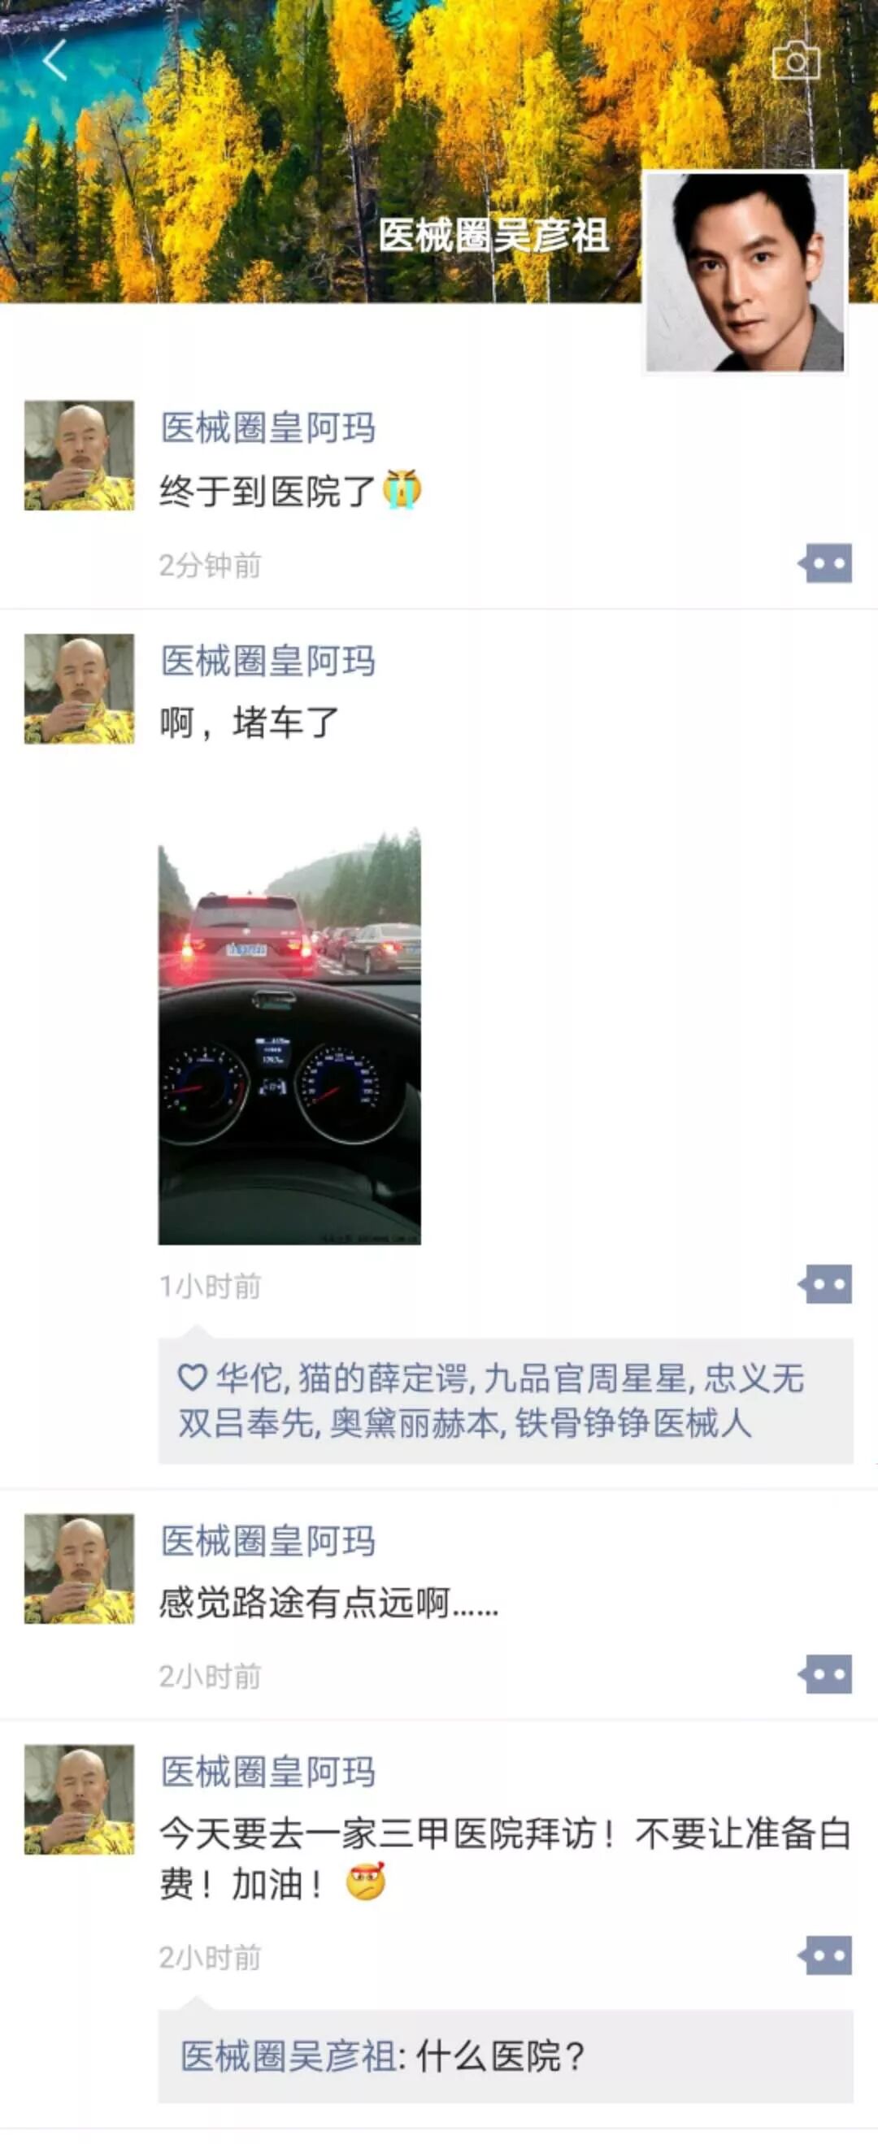This screenshot has width=878, height=2144.
Task: Open liker '九品官周星星' profile
Action: point(585,1379)
